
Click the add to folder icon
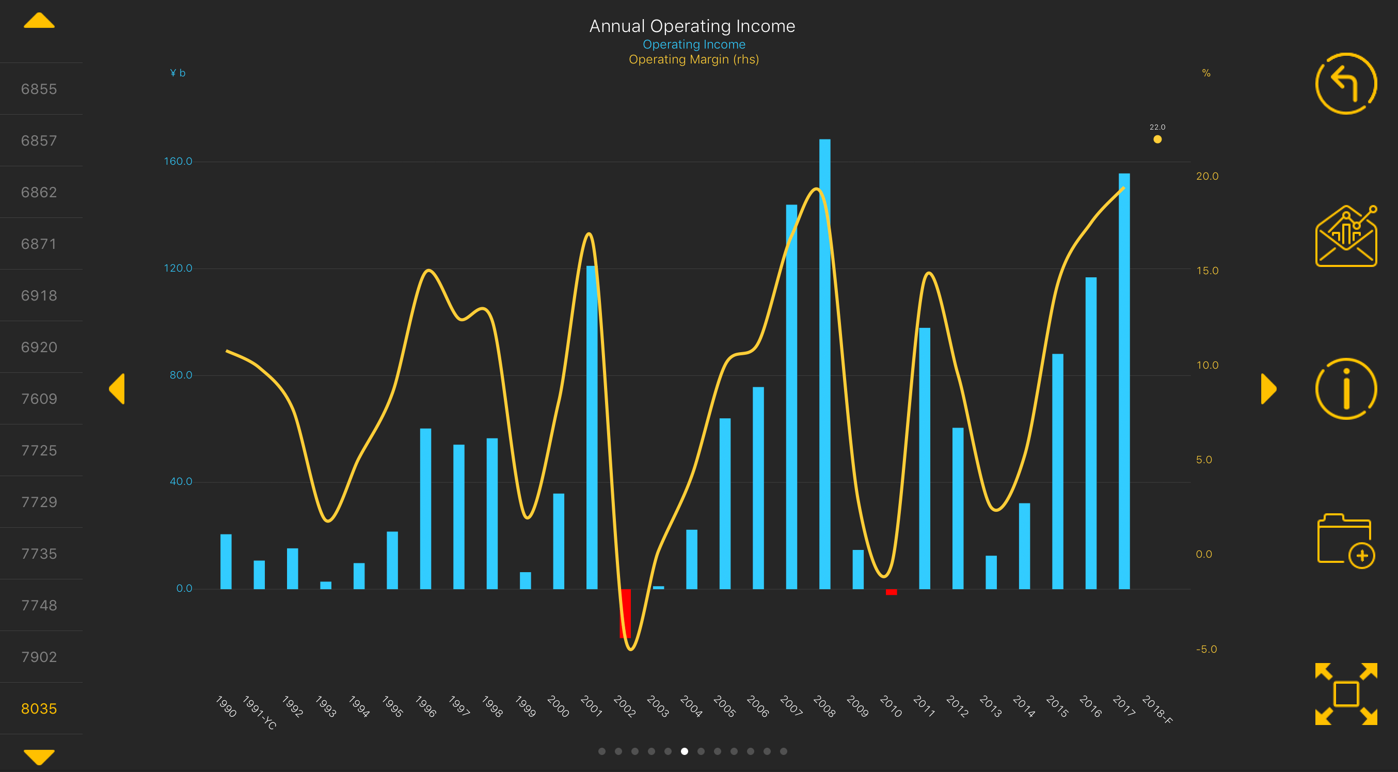click(x=1345, y=541)
